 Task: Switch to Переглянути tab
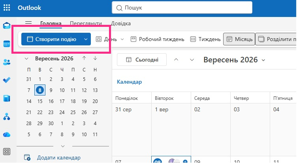(86, 23)
